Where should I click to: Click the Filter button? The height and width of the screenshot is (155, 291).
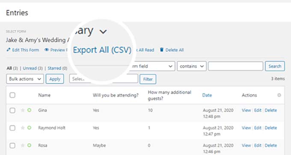click(x=148, y=79)
